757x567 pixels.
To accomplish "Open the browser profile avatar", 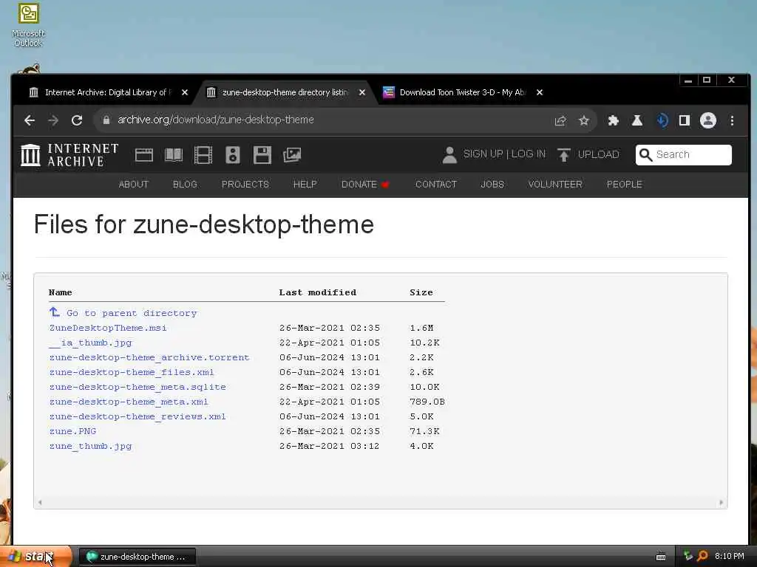I will coord(708,120).
